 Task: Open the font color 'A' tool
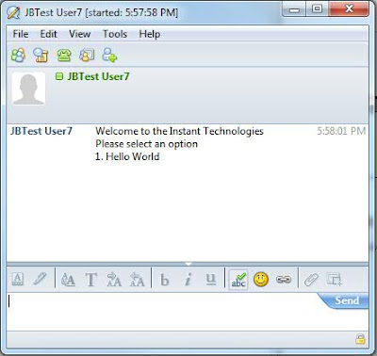point(17,279)
